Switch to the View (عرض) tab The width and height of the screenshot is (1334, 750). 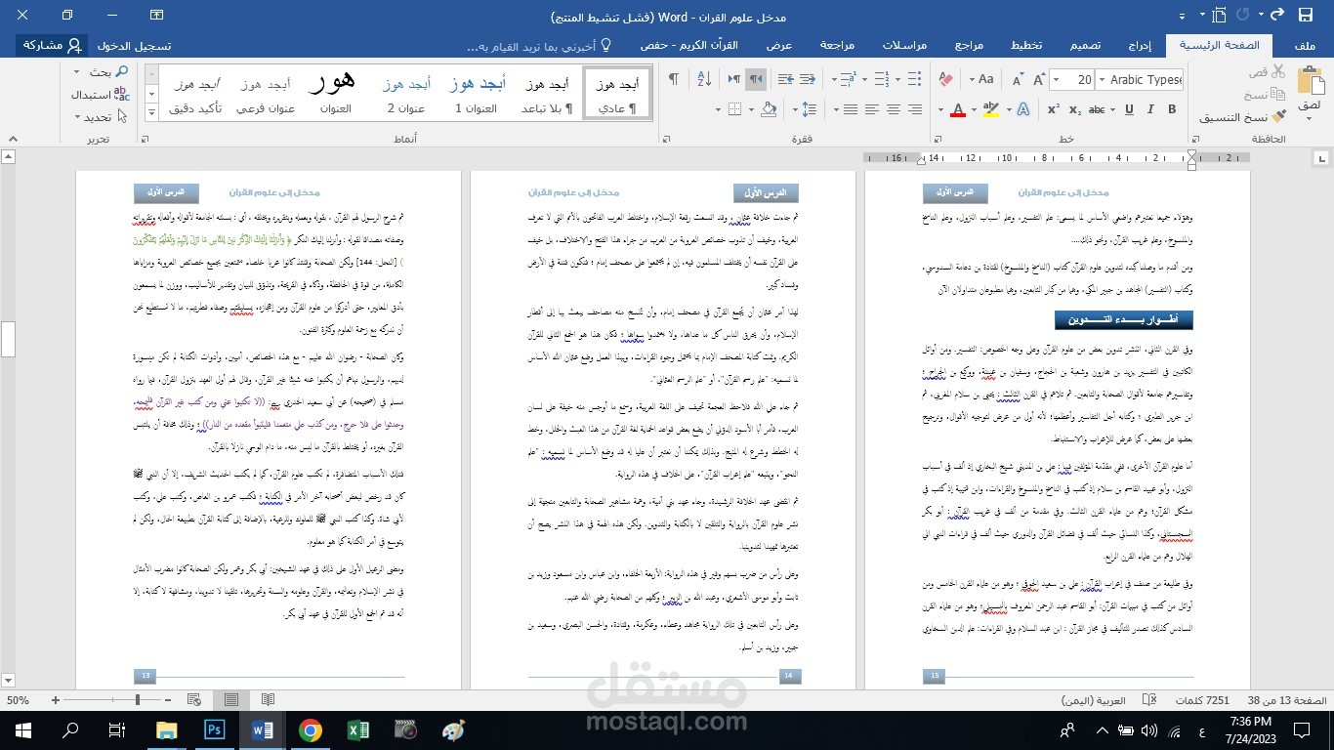778,45
